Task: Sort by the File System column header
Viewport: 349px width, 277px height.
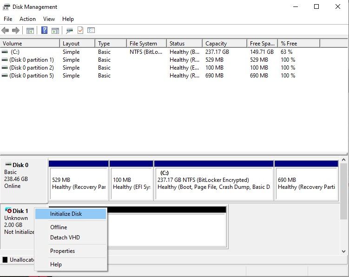Action: [147, 43]
